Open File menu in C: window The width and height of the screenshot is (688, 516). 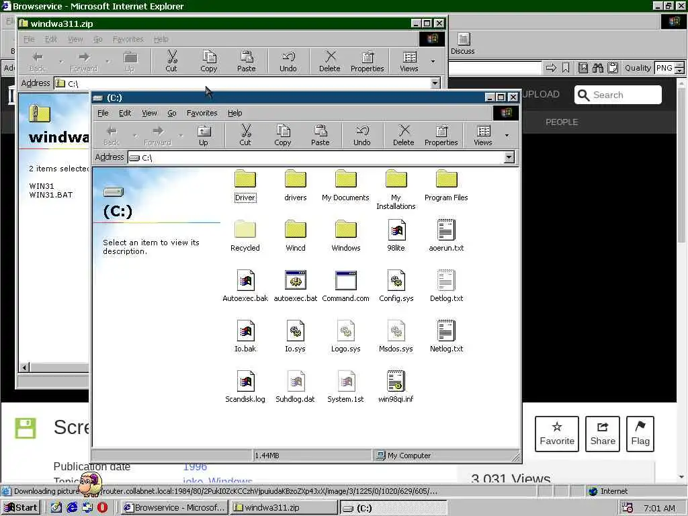click(103, 113)
